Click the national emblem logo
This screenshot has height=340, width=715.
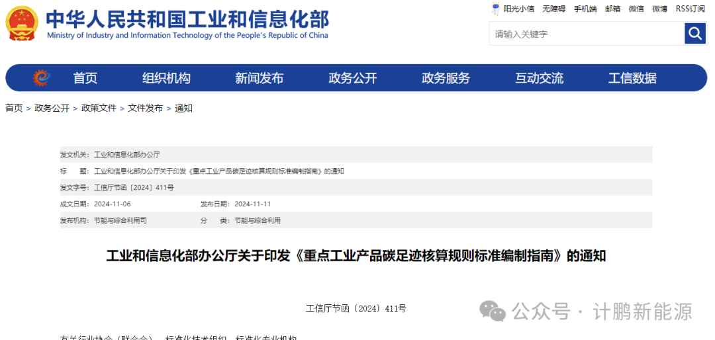22,23
